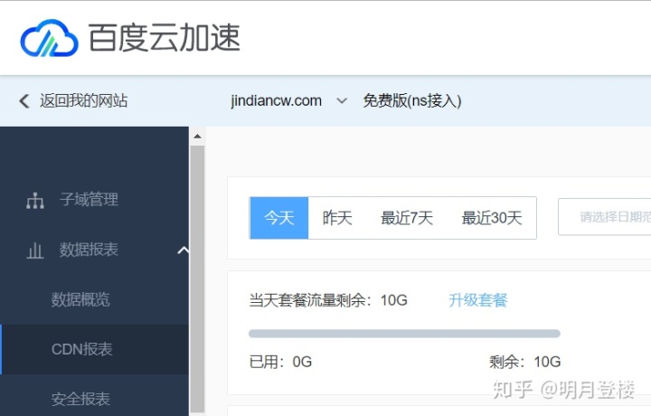Click the 免费版(ns接入) plan label
Screen dimensions: 651x416
coord(412,101)
